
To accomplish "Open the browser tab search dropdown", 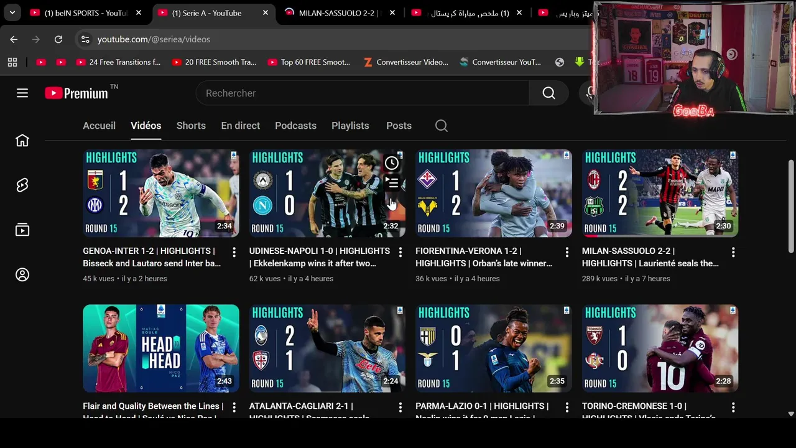I will click(x=12, y=12).
